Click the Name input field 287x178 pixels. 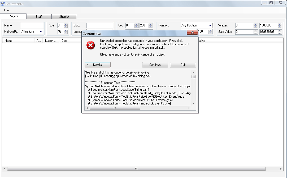[x=32, y=26]
